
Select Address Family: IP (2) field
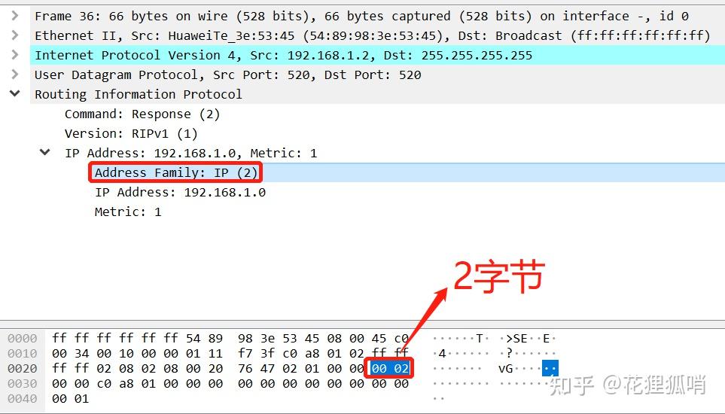pos(175,173)
